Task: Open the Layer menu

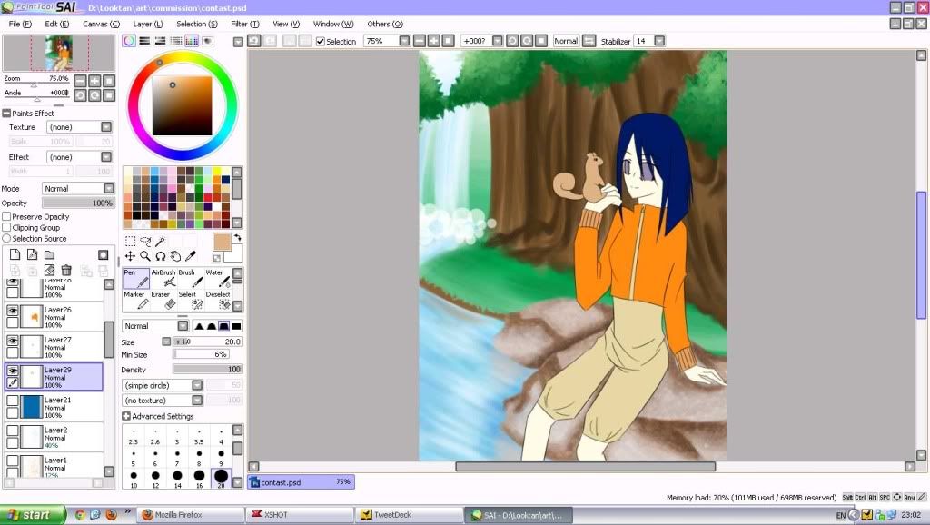Action: 148,24
